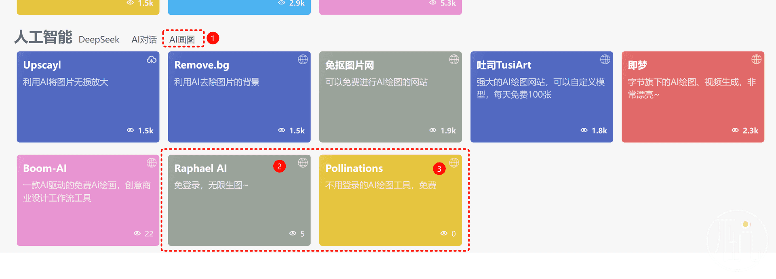
Task: Click description 可以免费进行AI绘图的网站
Action: [377, 82]
